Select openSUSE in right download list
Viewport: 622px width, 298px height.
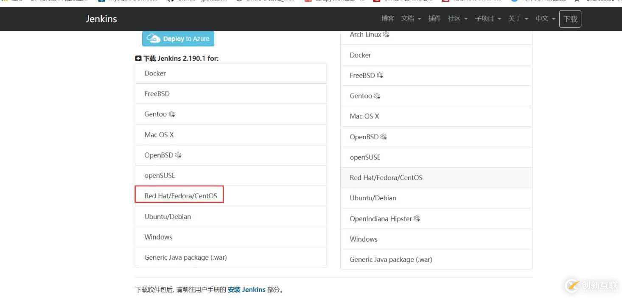point(436,157)
